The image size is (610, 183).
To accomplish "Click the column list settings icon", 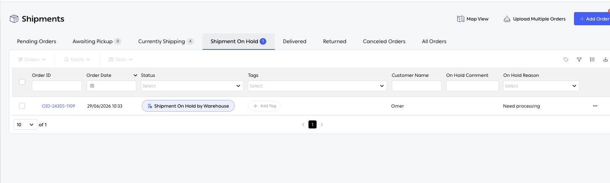I will pos(592,60).
